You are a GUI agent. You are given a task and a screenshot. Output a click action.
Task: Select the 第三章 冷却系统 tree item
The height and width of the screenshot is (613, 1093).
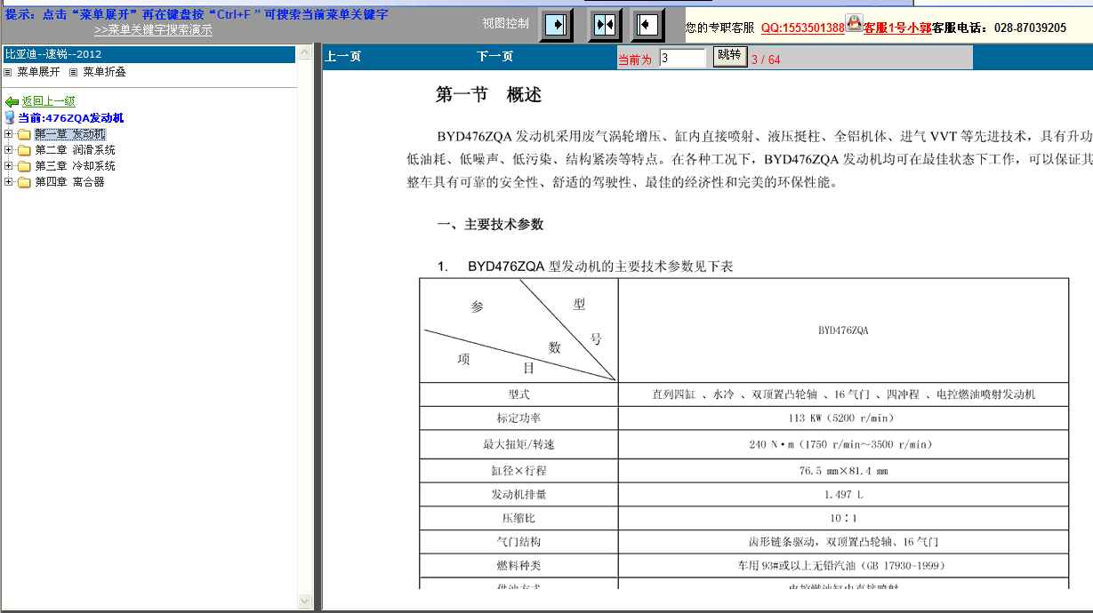pos(76,166)
